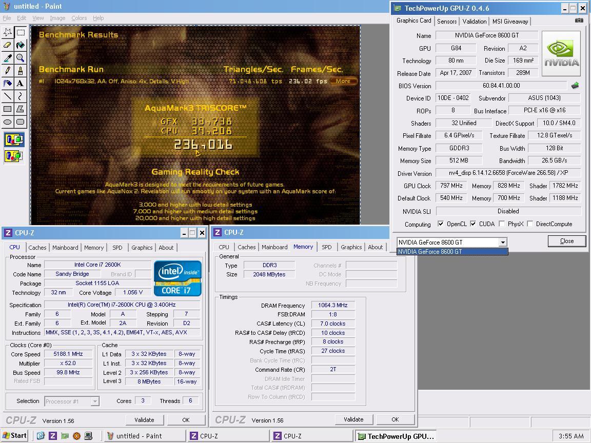This screenshot has height=443, width=591.
Task: Click OK in the CPU-Z memory window
Action: (x=395, y=419)
